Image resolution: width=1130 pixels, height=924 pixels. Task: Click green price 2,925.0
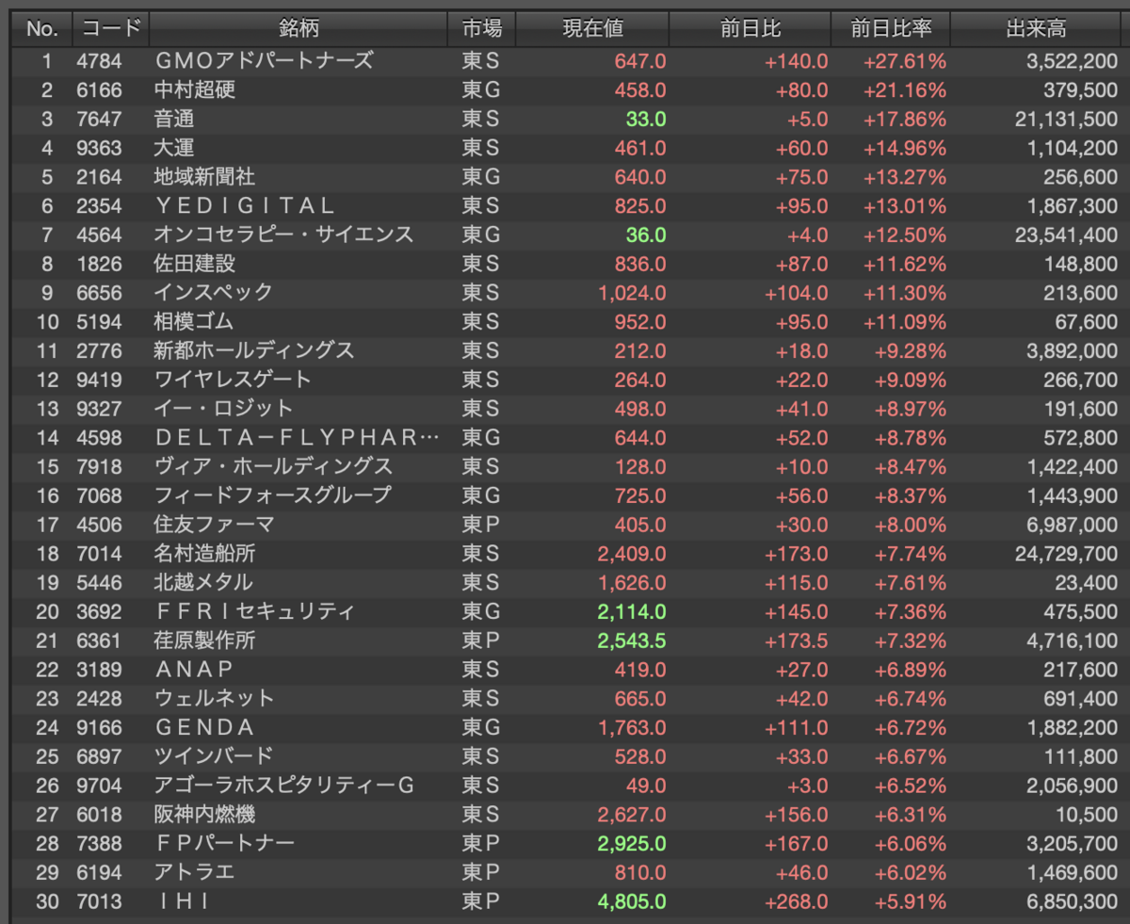click(x=632, y=844)
